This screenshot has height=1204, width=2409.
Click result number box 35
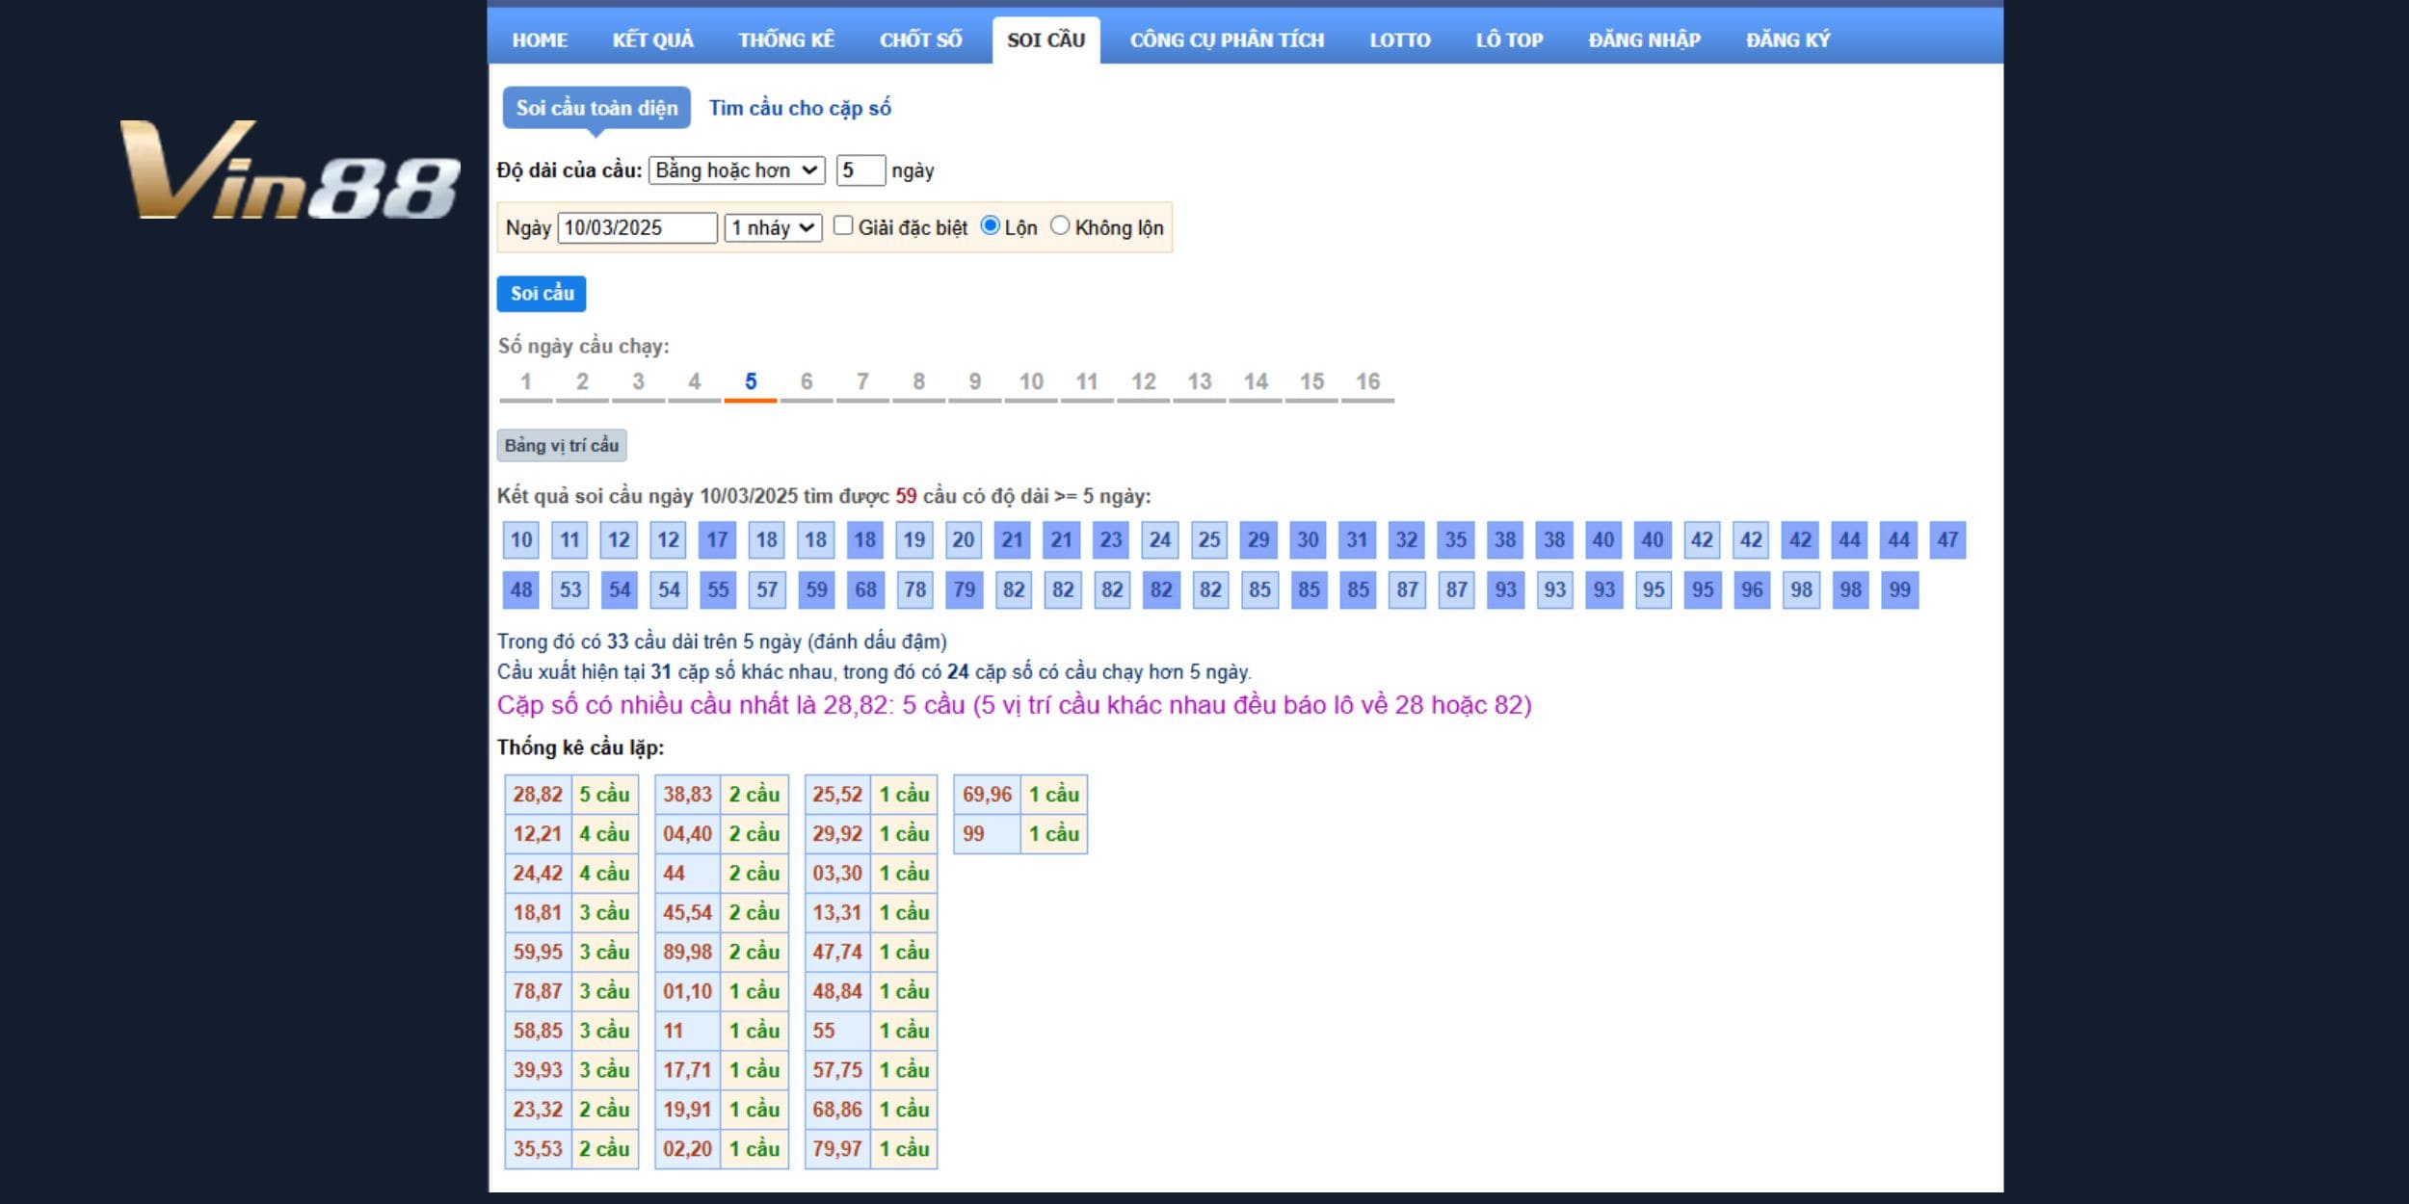tap(1456, 540)
